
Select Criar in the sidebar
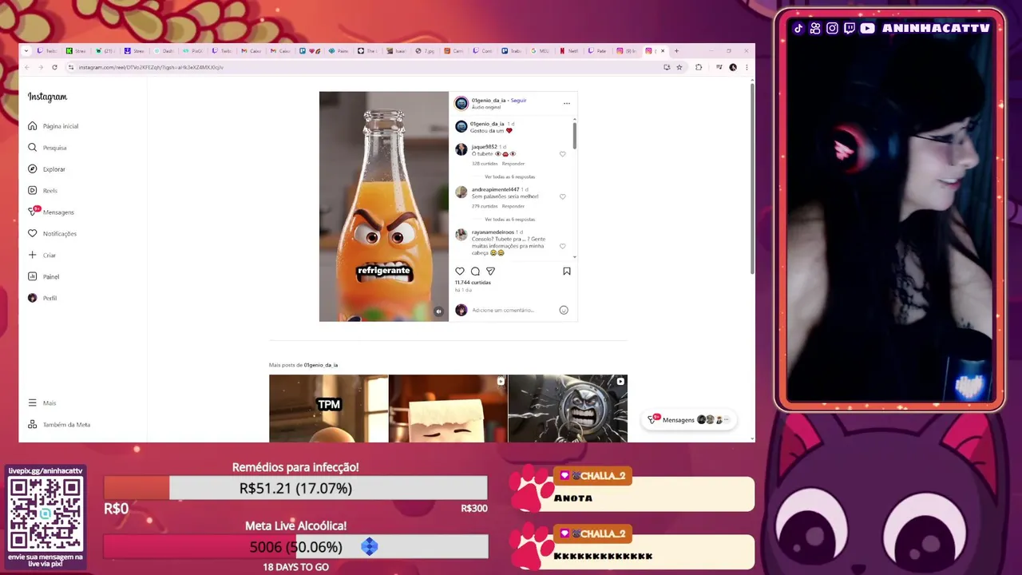point(42,255)
